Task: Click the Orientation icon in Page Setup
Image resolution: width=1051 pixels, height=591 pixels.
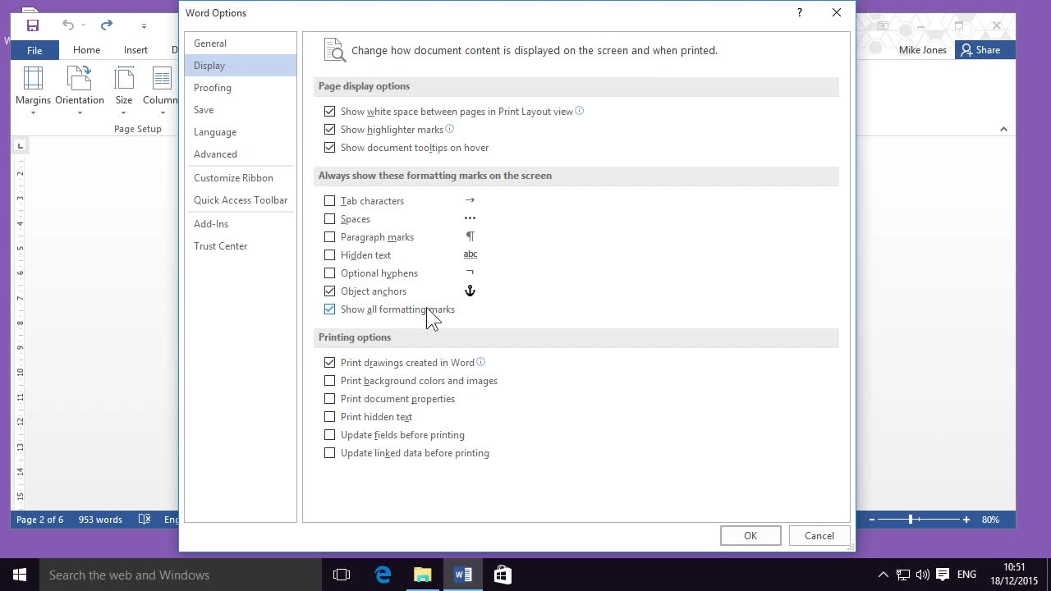Action: pos(80,79)
